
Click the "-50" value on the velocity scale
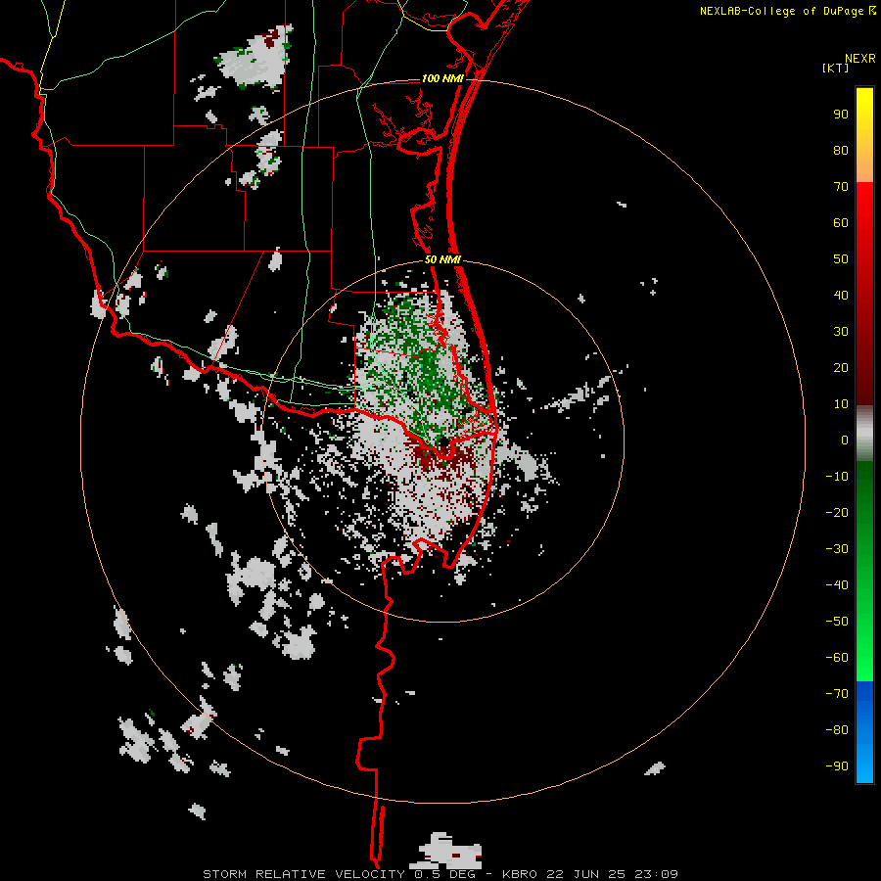[837, 622]
